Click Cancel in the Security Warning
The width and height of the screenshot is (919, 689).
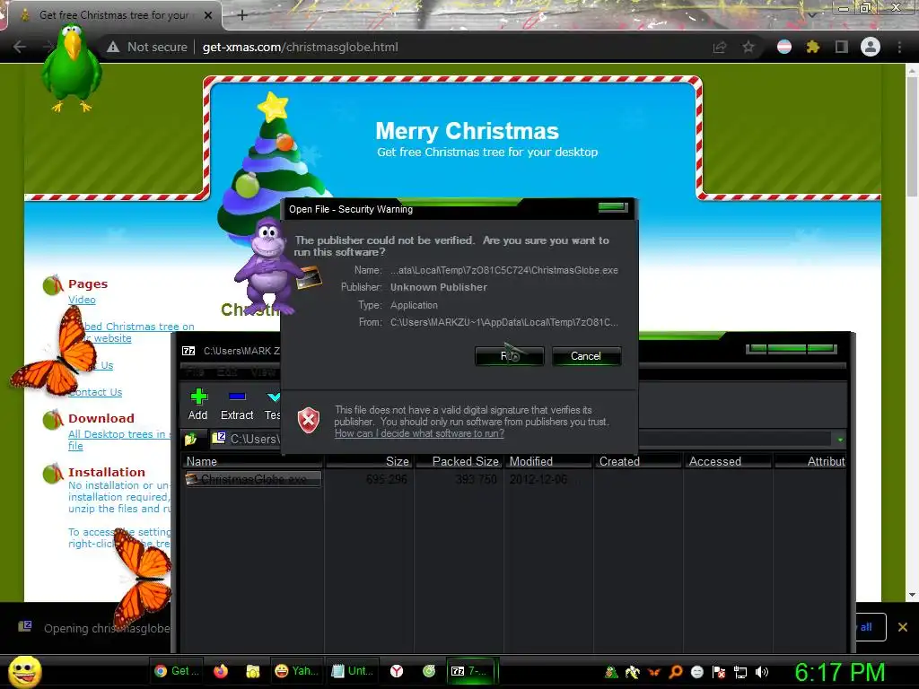click(585, 356)
